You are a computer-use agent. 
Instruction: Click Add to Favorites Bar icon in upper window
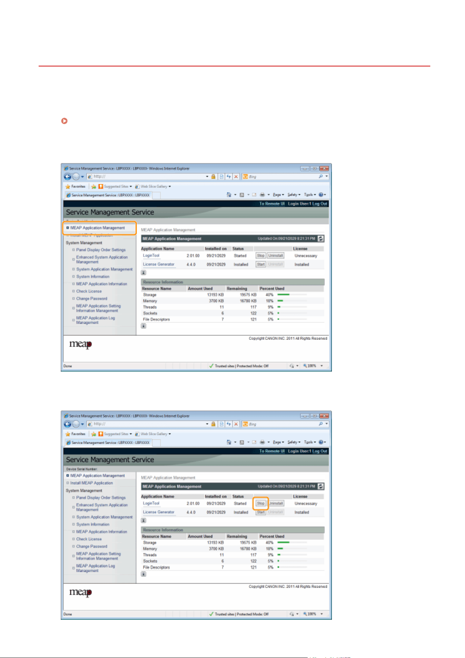94,187
